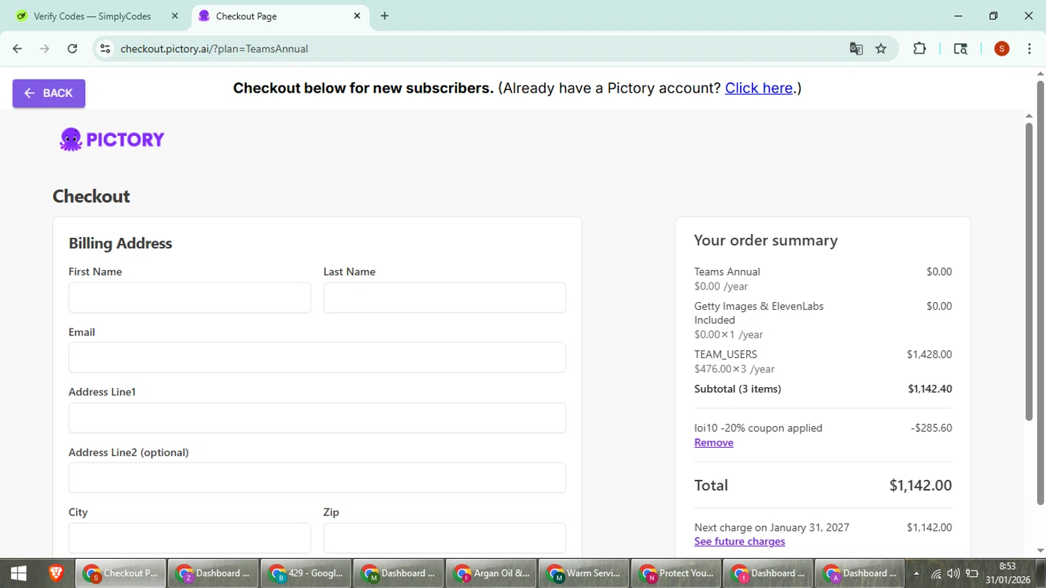The width and height of the screenshot is (1046, 588).
Task: Click the purple BACK button
Action: tap(49, 93)
